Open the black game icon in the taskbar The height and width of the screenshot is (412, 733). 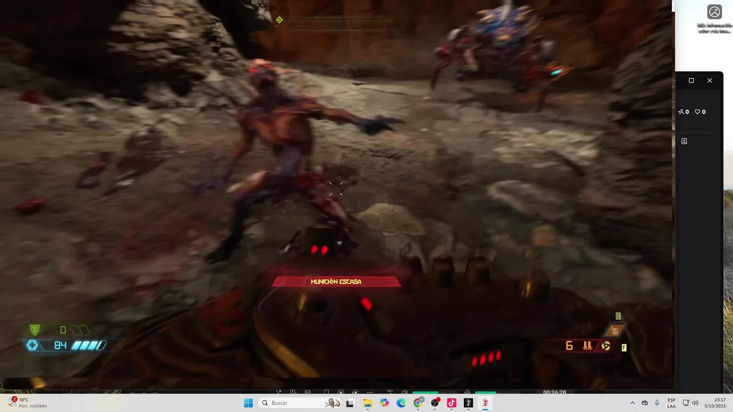468,403
